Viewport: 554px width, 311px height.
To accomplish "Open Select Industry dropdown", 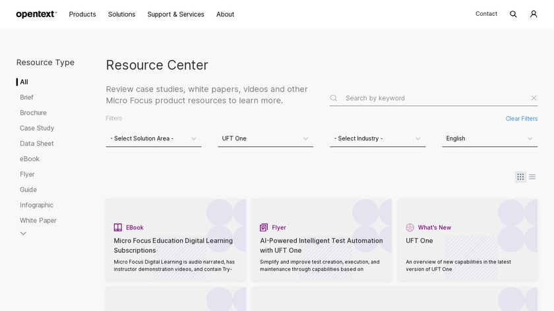I will (378, 139).
